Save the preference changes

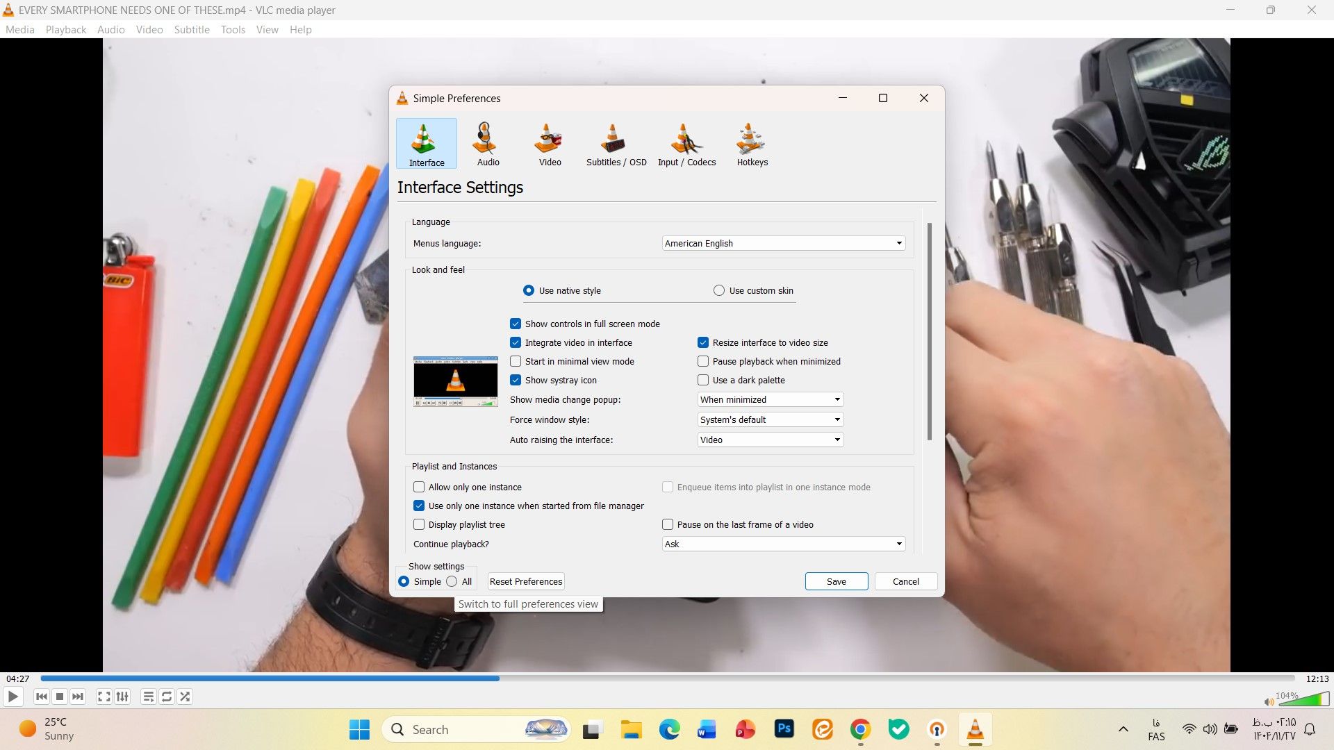[x=836, y=581]
